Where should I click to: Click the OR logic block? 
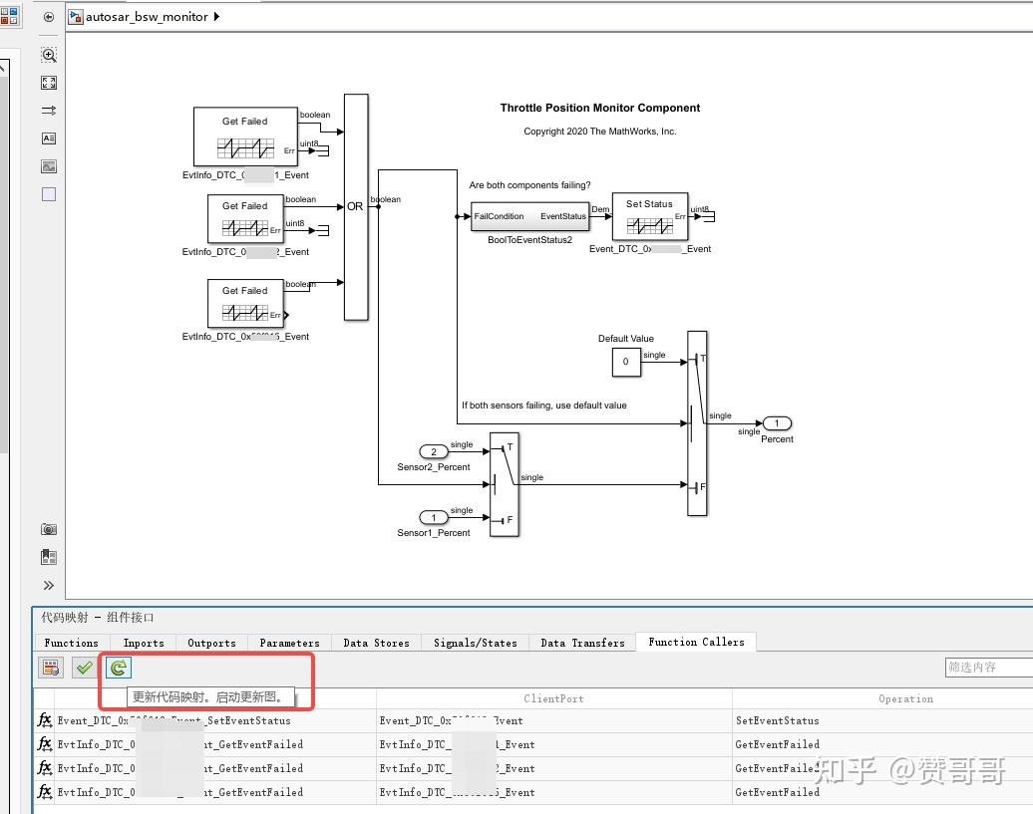(x=356, y=207)
